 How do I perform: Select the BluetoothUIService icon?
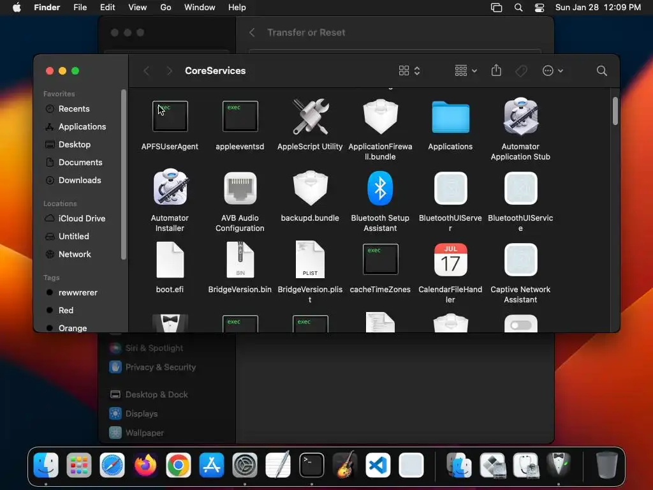click(x=520, y=188)
